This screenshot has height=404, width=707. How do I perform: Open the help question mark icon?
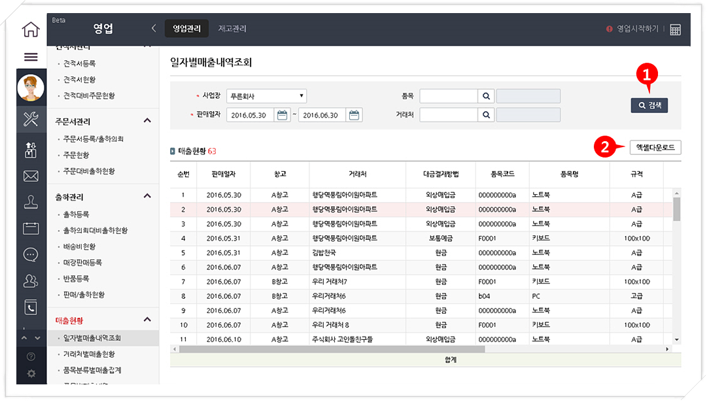tap(31, 357)
